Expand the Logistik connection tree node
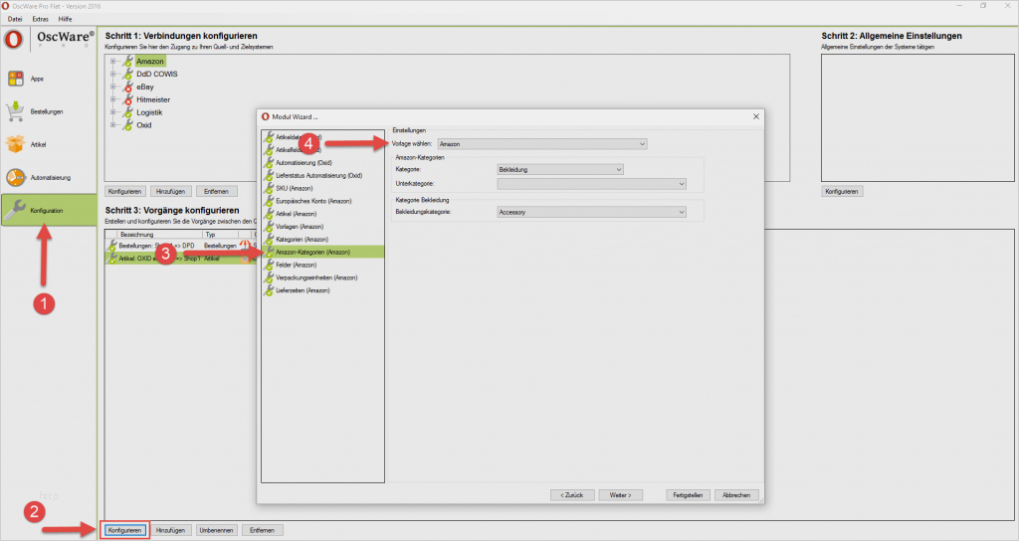 click(x=113, y=113)
